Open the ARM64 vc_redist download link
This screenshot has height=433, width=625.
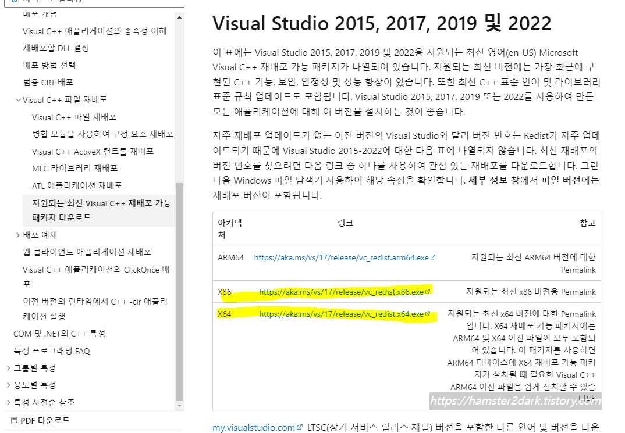341,257
